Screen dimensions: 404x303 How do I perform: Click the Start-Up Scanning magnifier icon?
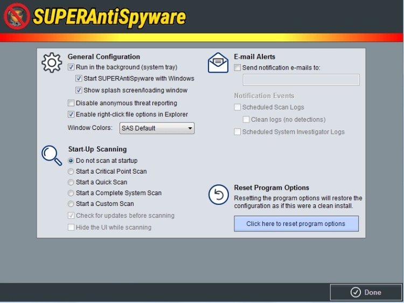[52, 155]
